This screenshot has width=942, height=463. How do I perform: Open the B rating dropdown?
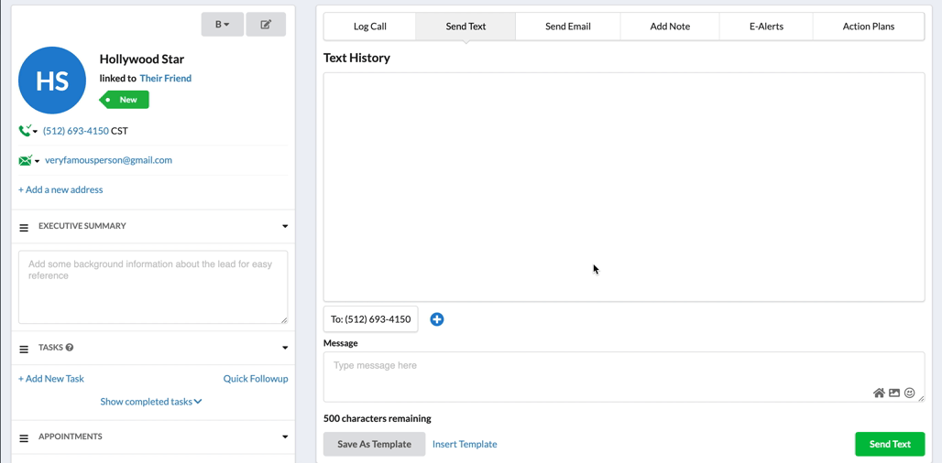222,25
